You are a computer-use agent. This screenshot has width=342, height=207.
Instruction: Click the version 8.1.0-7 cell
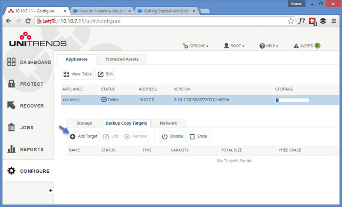tap(201, 100)
